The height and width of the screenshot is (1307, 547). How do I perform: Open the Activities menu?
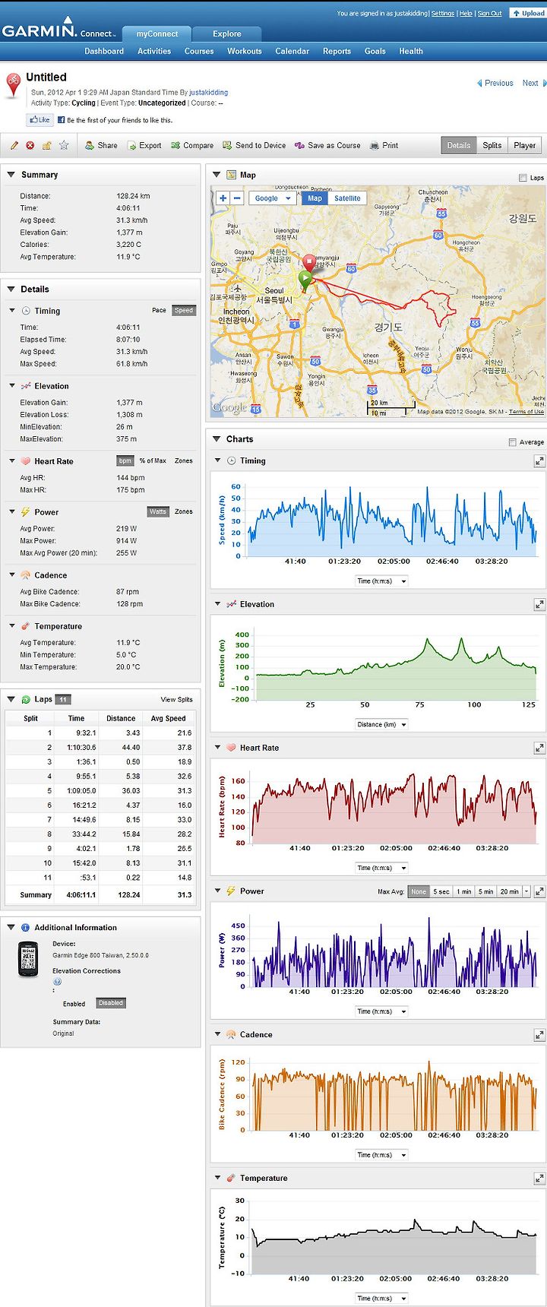tap(154, 51)
